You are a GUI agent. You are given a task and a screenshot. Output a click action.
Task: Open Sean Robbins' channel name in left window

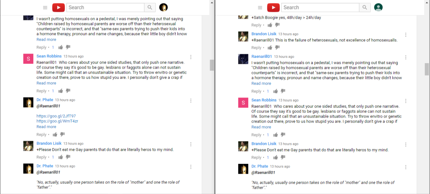coord(49,56)
